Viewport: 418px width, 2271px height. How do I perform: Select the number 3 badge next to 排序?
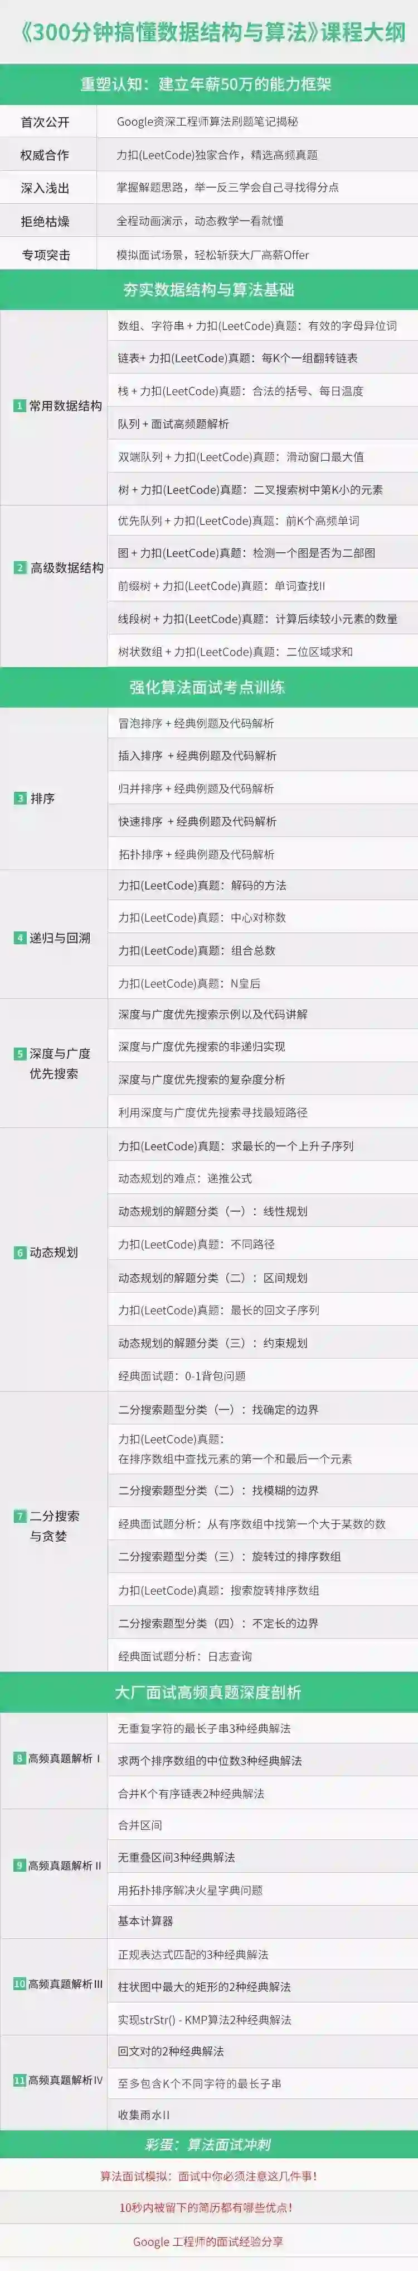pos(20,798)
